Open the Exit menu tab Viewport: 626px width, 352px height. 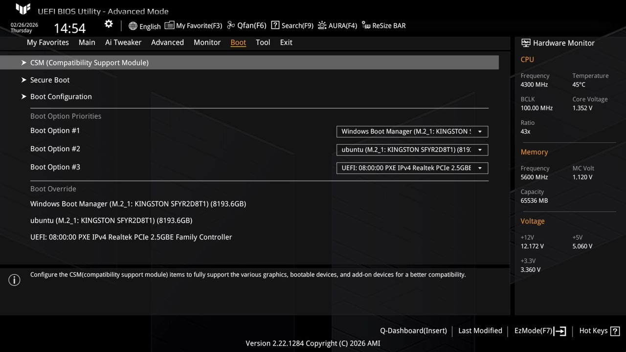click(x=286, y=43)
